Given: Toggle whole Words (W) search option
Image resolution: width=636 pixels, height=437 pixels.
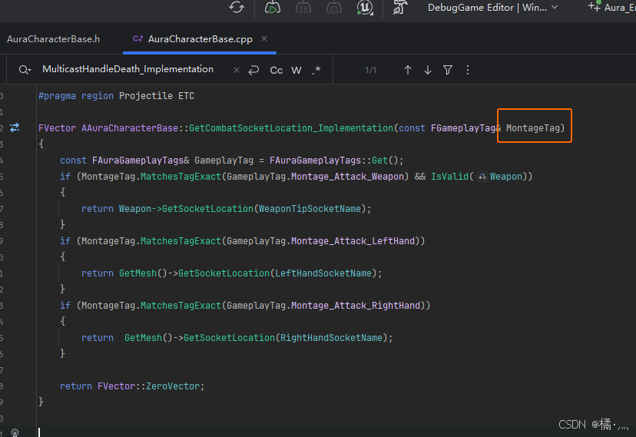Looking at the screenshot, I should pos(296,70).
